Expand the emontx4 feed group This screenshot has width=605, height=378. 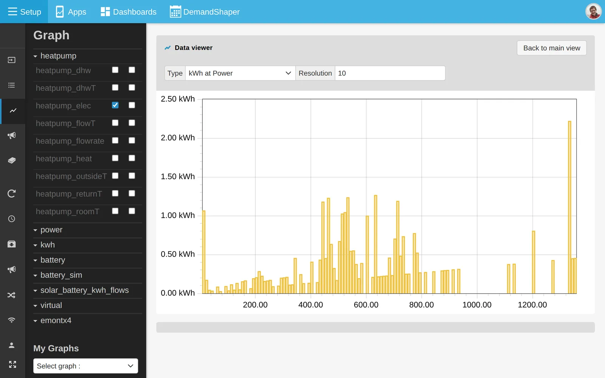click(x=88, y=321)
